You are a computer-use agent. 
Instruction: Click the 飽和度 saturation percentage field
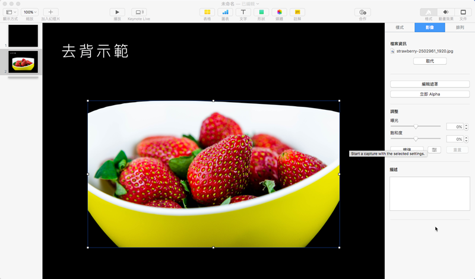coord(455,139)
